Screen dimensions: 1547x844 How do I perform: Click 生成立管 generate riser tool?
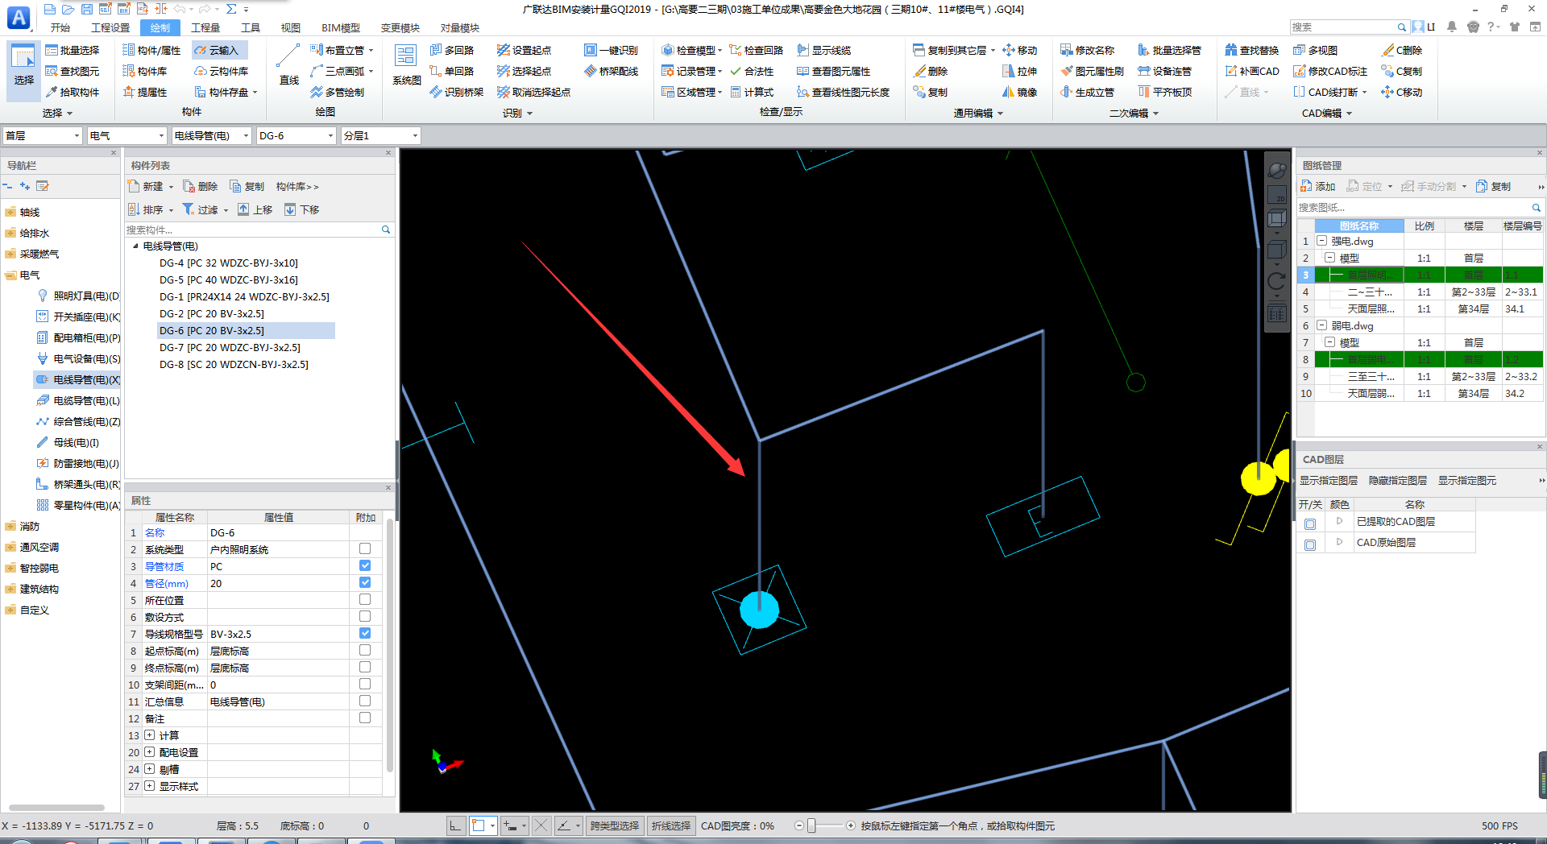pos(1088,92)
